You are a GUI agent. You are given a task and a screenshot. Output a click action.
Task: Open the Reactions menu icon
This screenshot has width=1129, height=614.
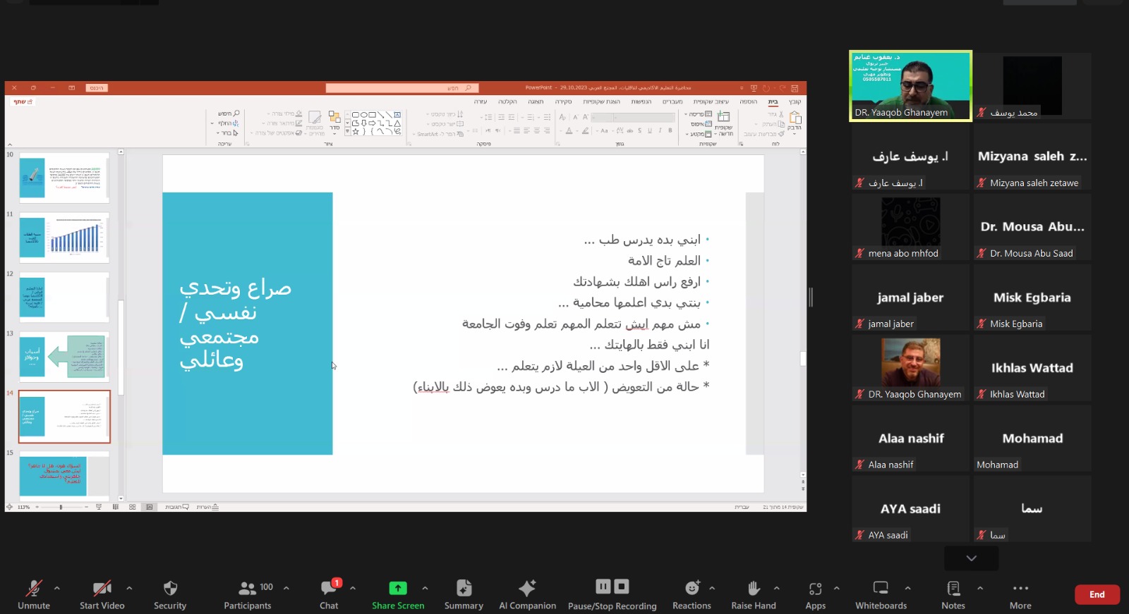[692, 588]
